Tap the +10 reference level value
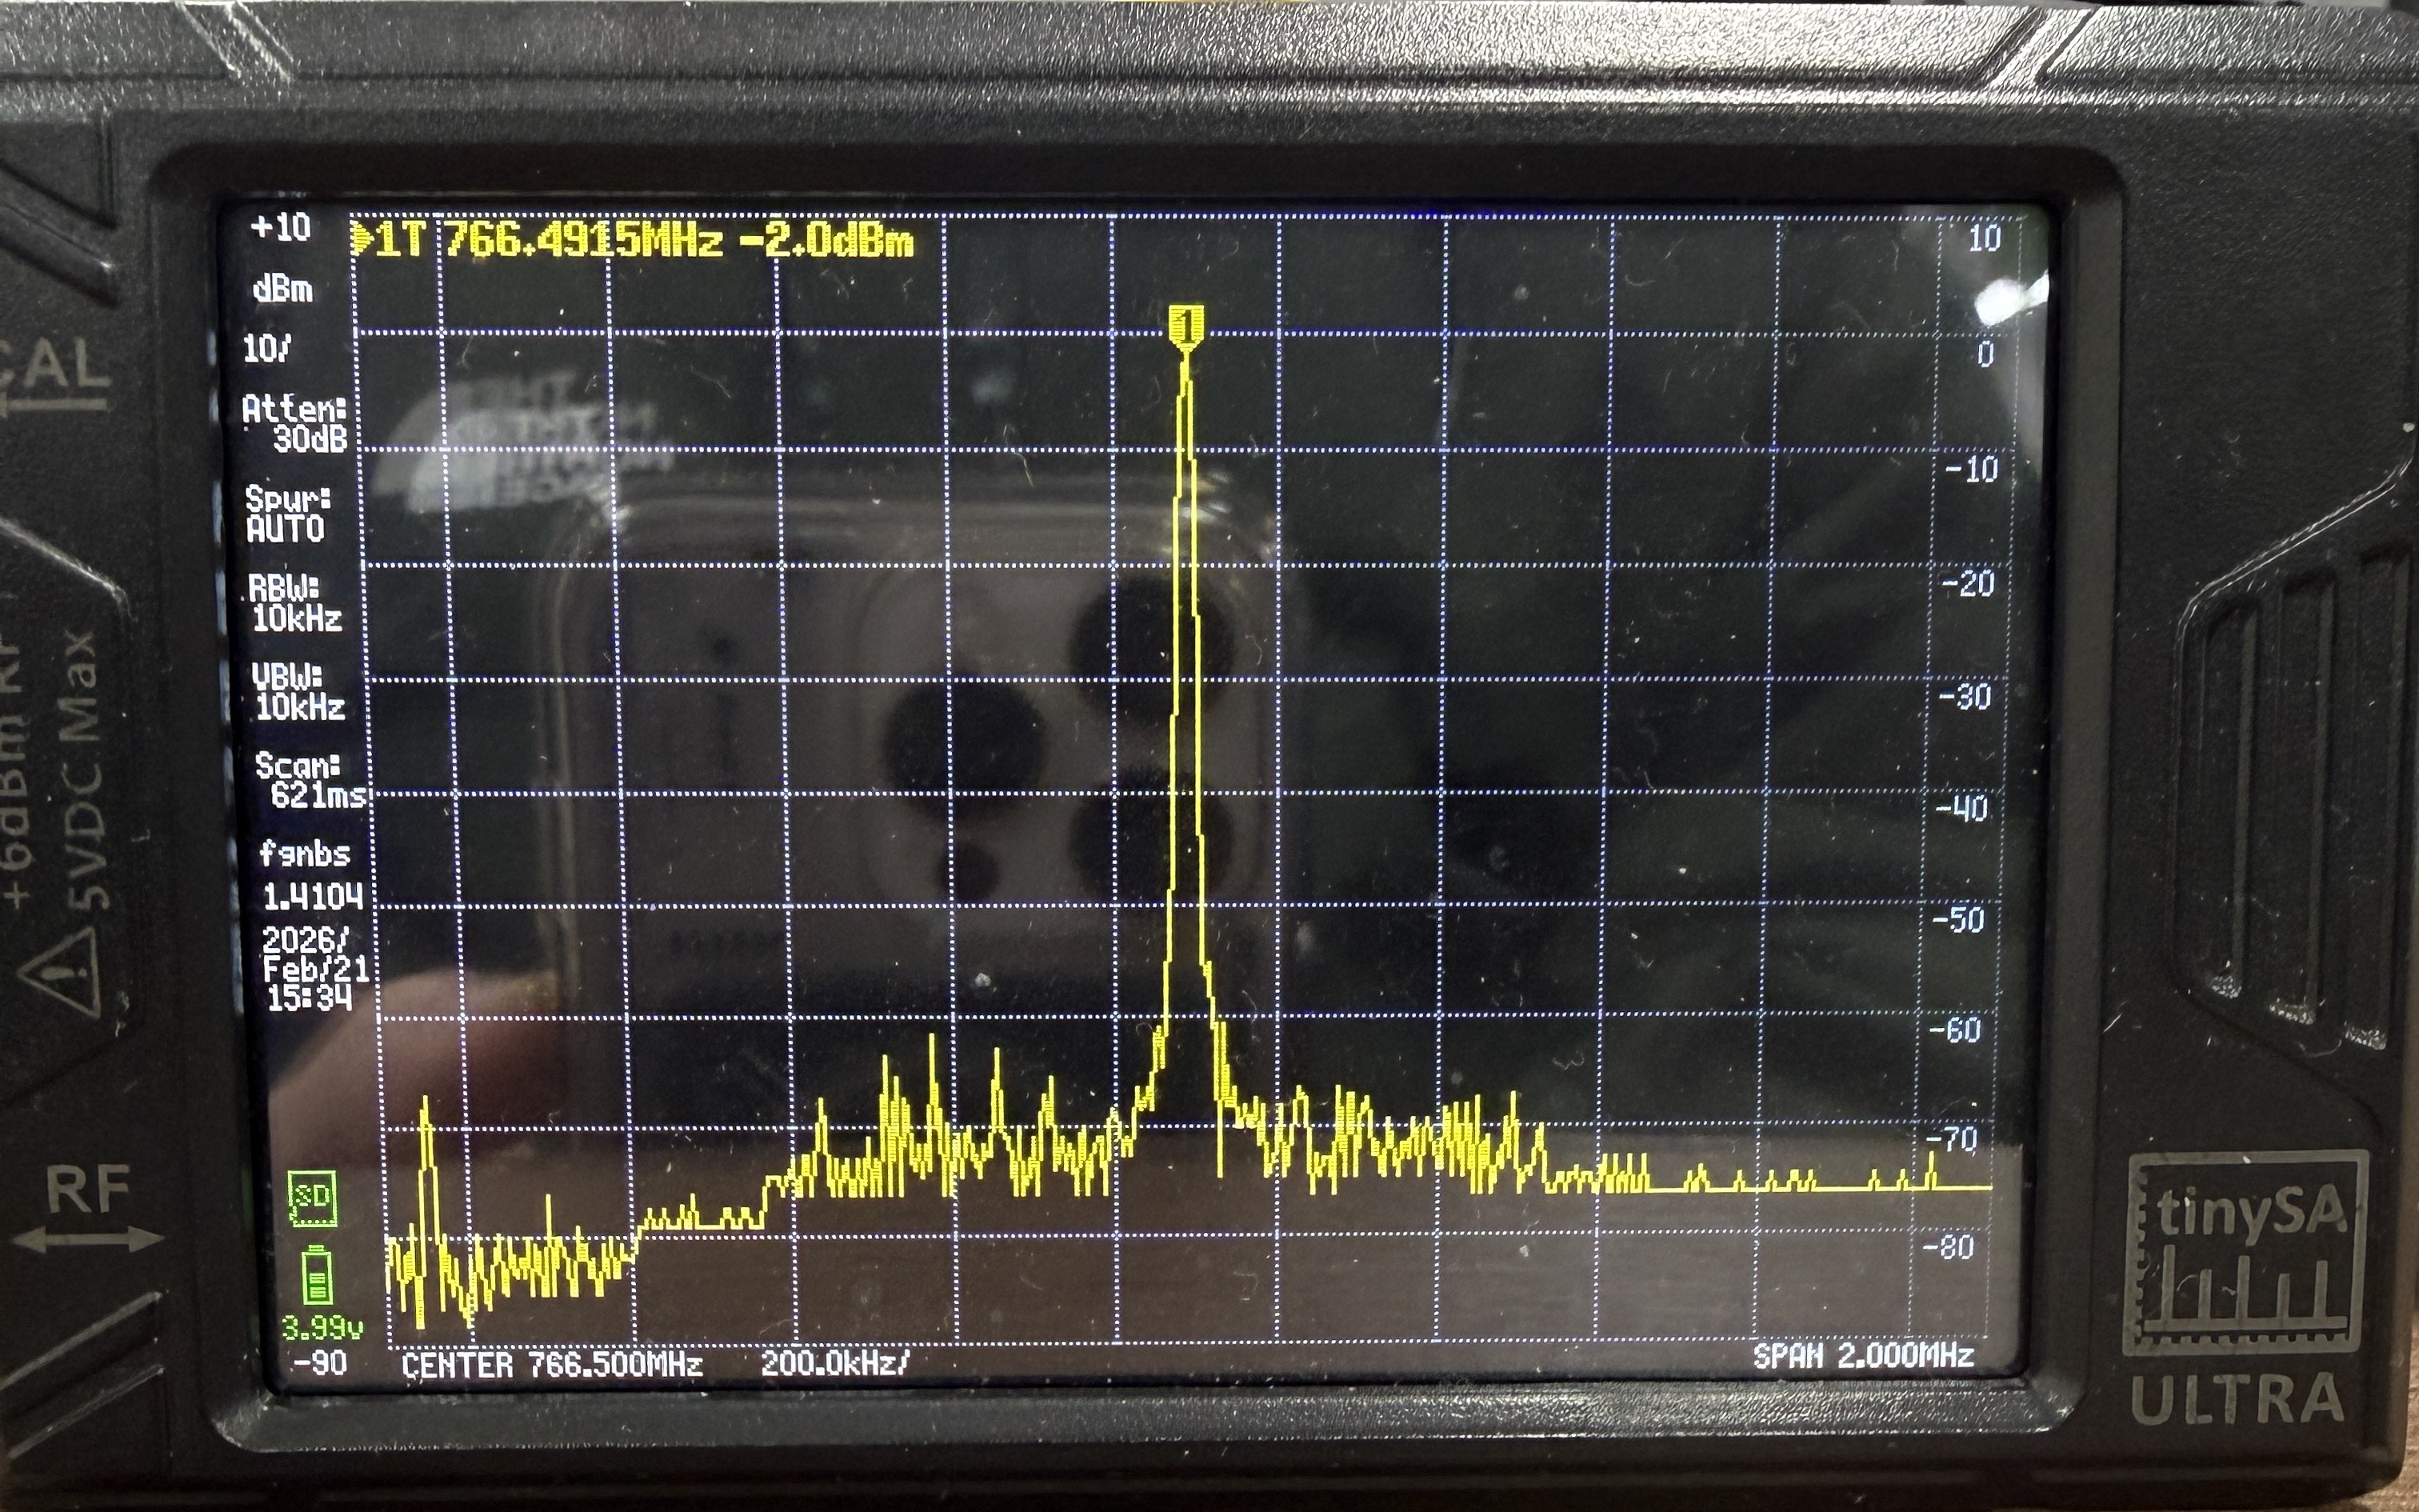 (281, 228)
